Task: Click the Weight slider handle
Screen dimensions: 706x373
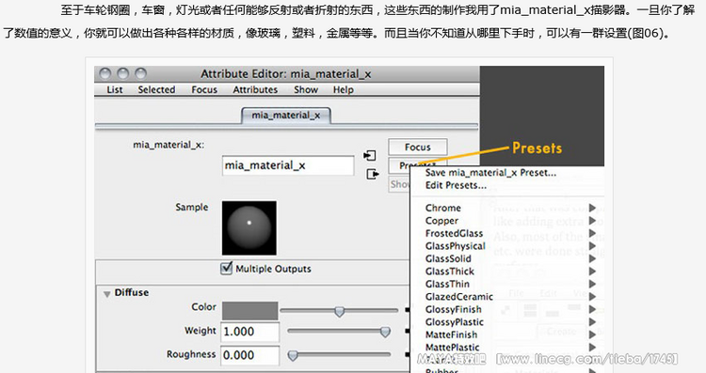Action: tap(385, 332)
